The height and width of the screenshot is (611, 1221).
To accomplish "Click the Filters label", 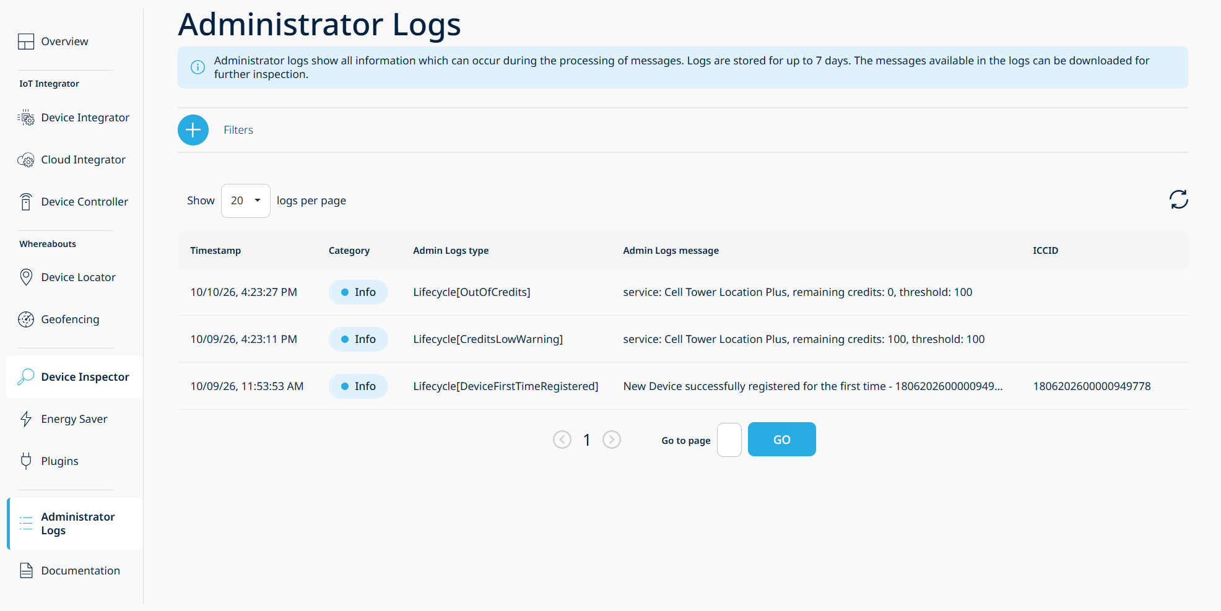I will coord(238,130).
